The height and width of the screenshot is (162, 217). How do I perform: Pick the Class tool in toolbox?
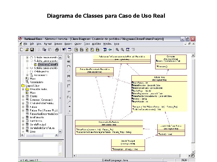point(69,76)
